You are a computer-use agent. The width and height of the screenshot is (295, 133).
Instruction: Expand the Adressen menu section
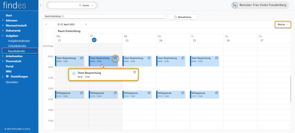click(3, 20)
